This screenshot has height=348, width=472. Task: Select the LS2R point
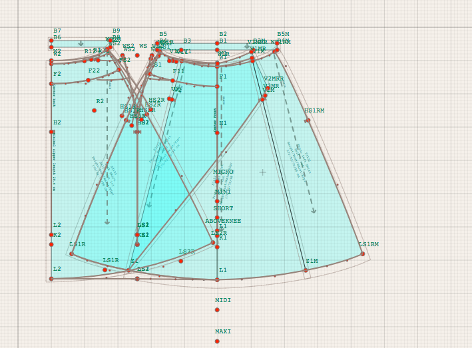[180, 261]
